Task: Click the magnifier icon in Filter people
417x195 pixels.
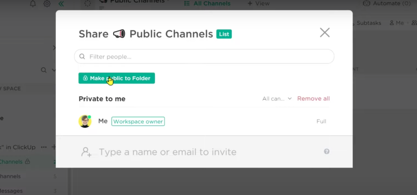Action: 82,57
